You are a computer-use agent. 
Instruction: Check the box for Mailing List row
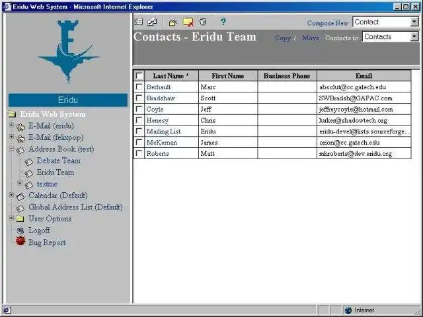tap(139, 131)
